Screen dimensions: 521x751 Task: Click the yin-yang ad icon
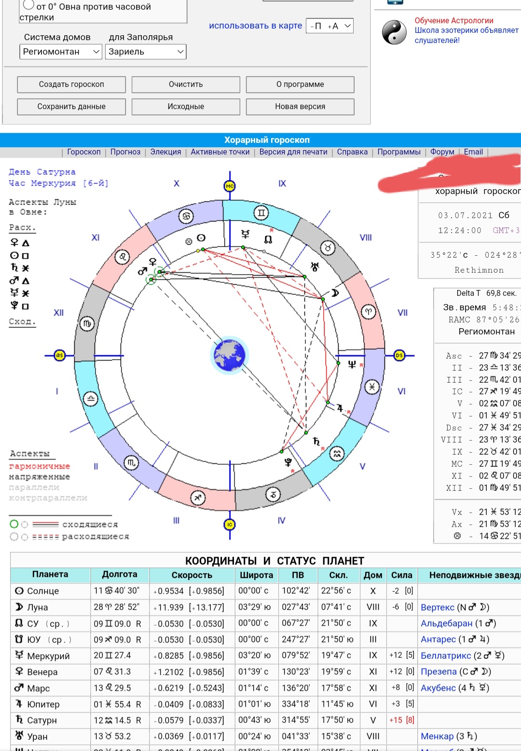click(395, 32)
